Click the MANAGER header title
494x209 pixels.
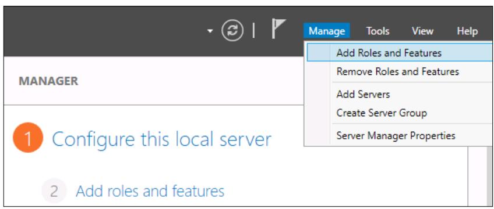48,81
